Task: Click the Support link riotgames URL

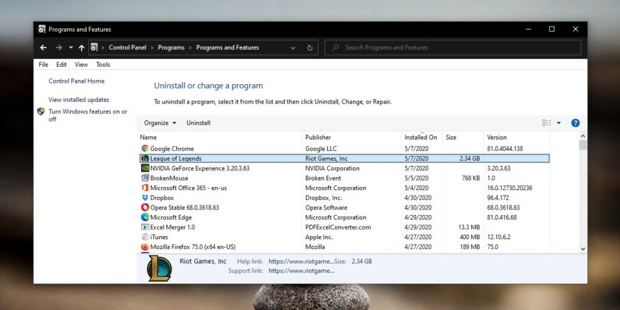Action: pyautogui.click(x=302, y=271)
